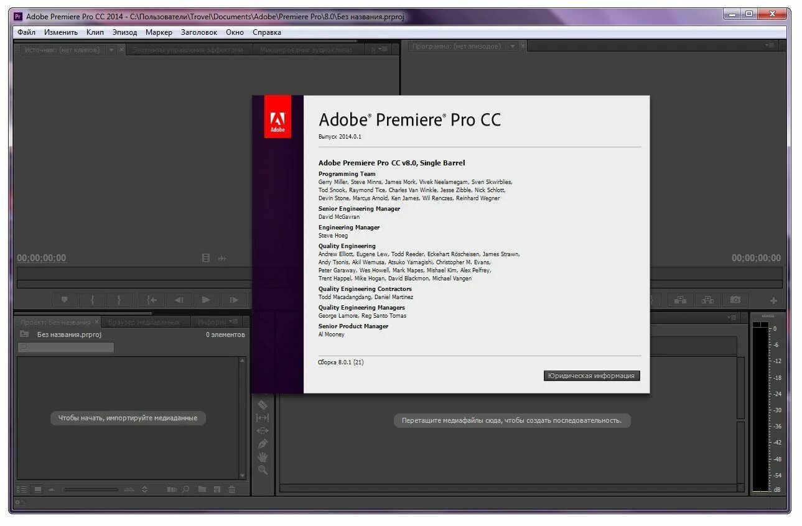Viewport: 802px width, 526px height.
Task: Close the Проект: Без названия tab
Action: pyautogui.click(x=96, y=322)
